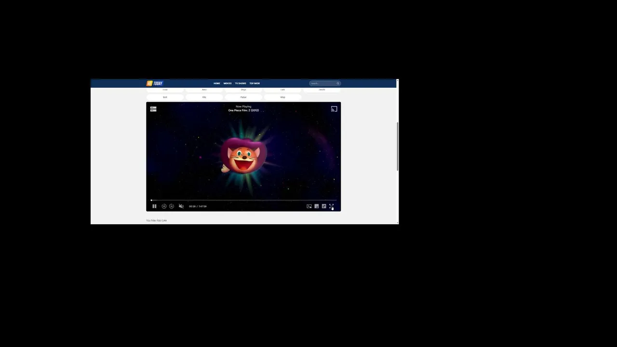617x347 pixels.
Task: Cast video to another device
Action: point(334,109)
